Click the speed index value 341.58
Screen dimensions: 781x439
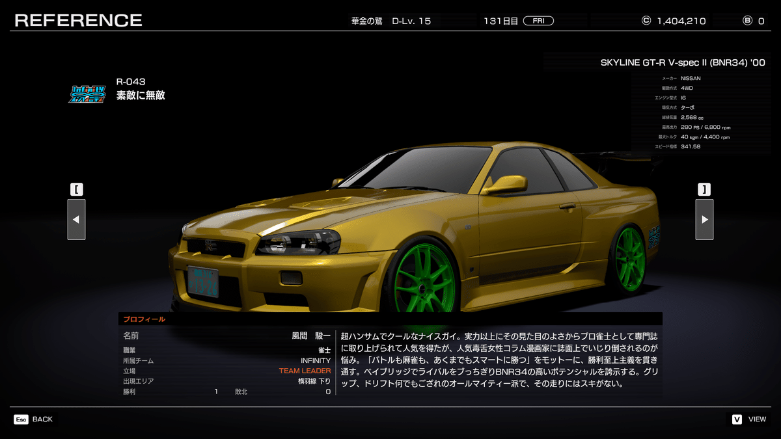[x=691, y=146]
